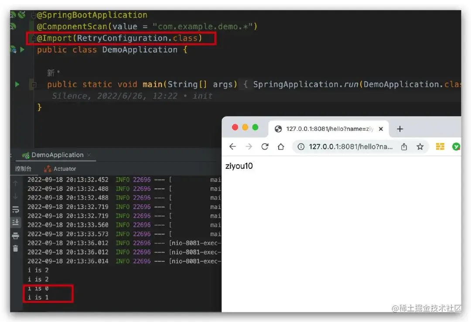This screenshot has height=322, width=471.
Task: Collapse annotation block at @SpringBootApplication fold marker
Action: [34, 15]
